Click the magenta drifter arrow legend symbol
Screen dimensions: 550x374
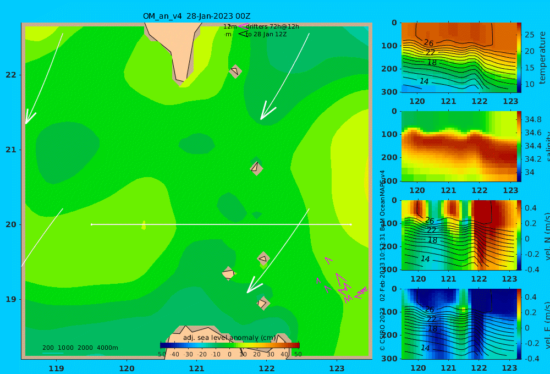tap(243, 26)
